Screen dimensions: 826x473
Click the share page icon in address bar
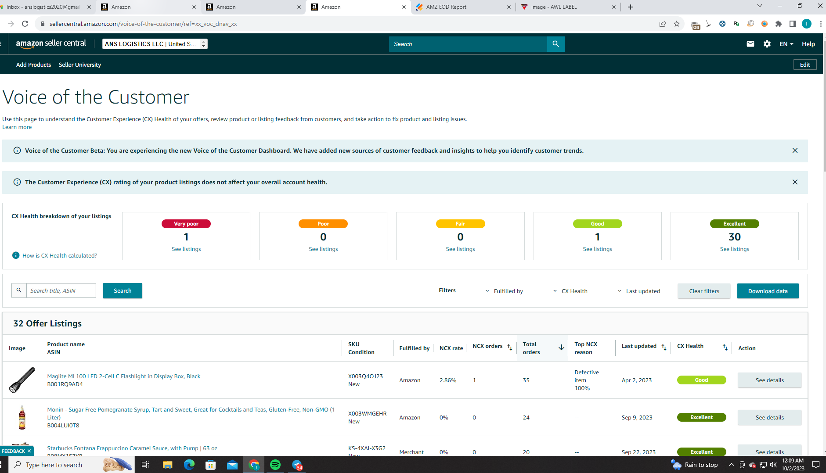pyautogui.click(x=663, y=24)
